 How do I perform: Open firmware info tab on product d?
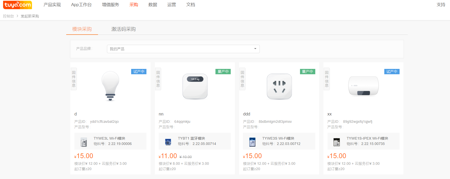pyautogui.click(x=74, y=79)
